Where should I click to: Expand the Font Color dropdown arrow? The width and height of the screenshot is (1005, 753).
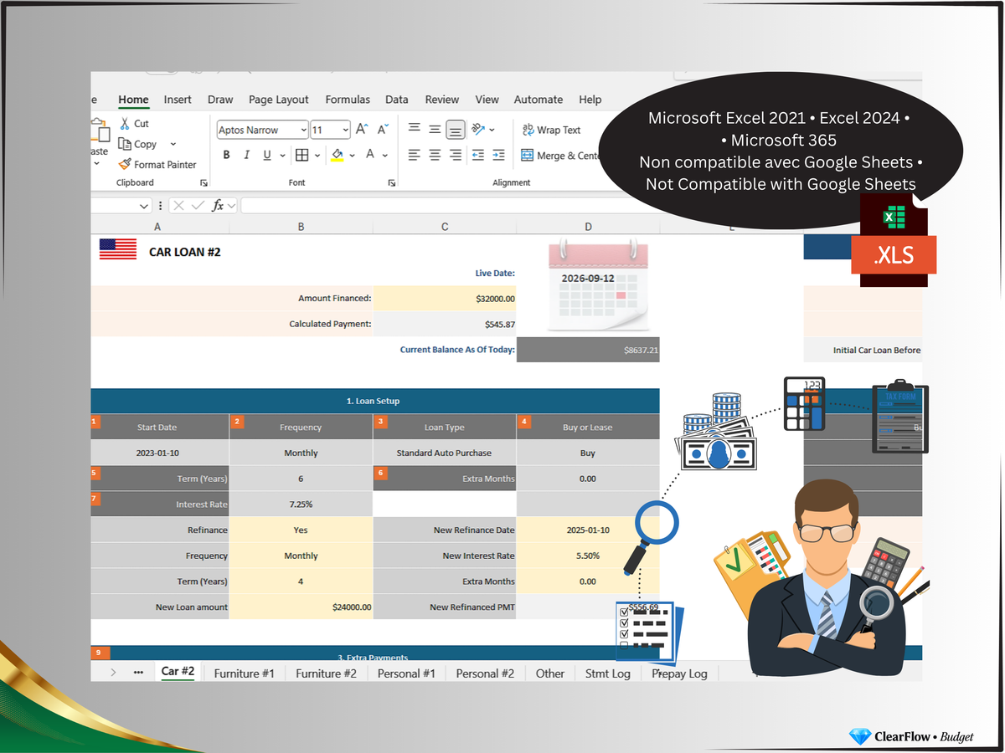pos(385,155)
